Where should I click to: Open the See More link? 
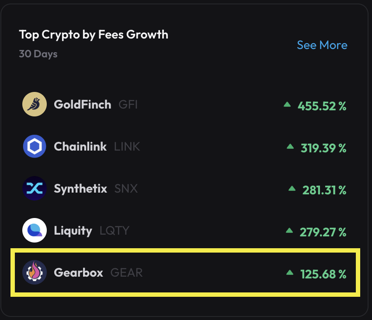tap(322, 45)
